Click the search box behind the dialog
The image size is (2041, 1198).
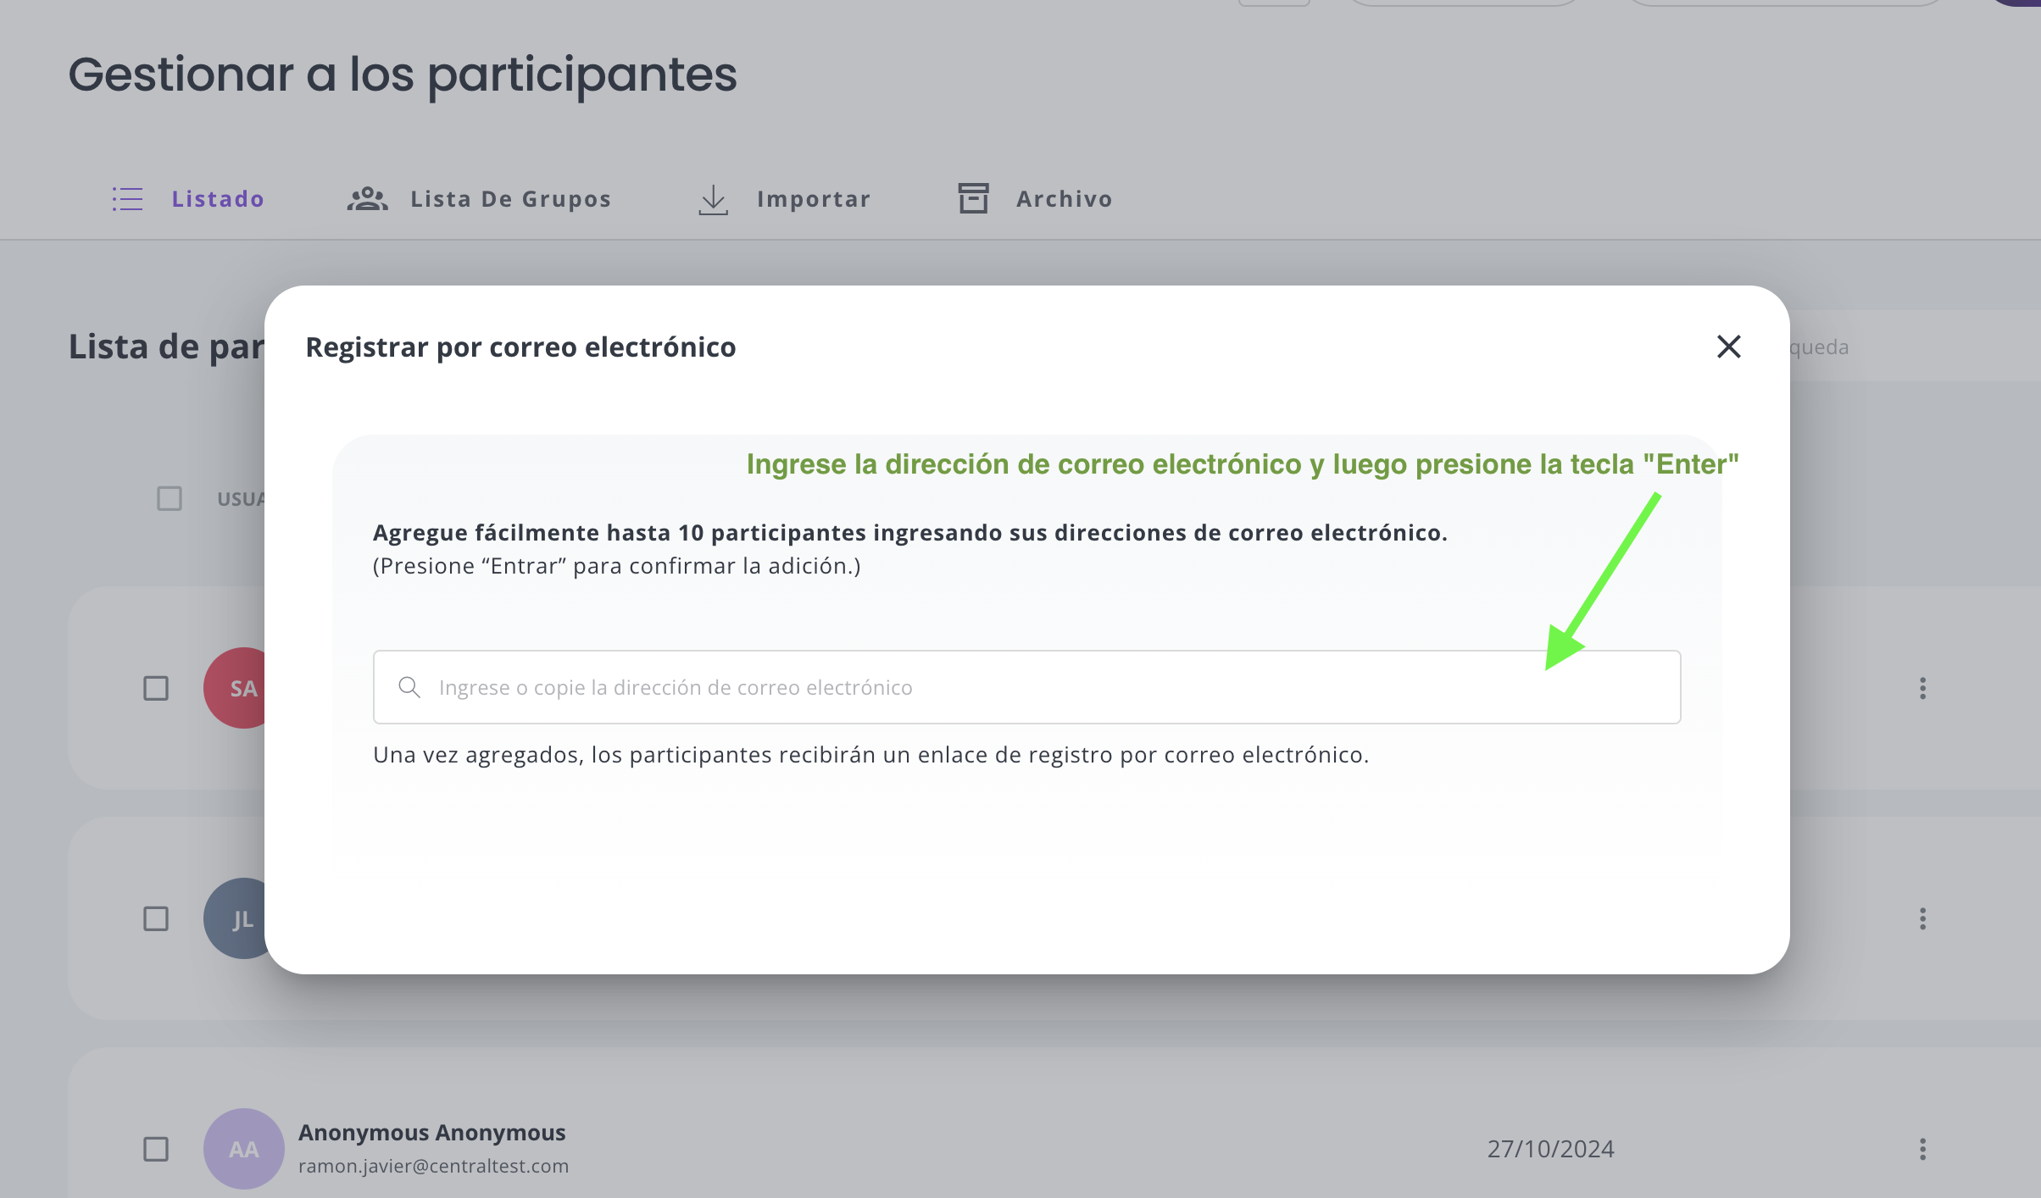(1916, 347)
